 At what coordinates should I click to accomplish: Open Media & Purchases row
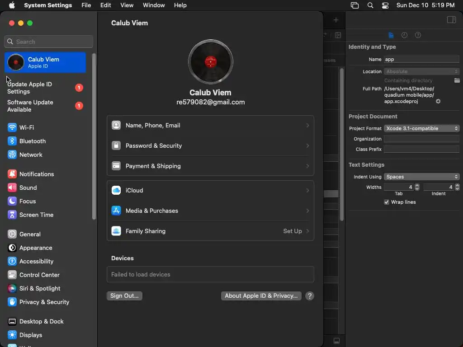(210, 211)
